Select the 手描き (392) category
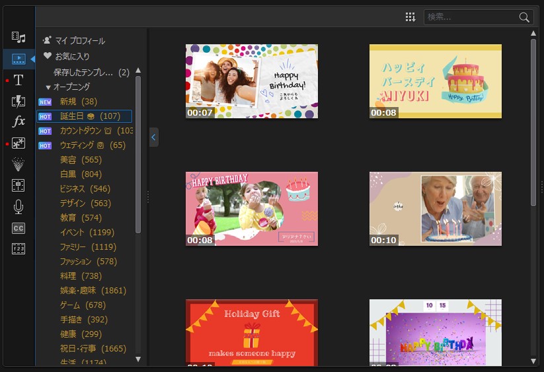The height and width of the screenshot is (372, 544). point(83,319)
